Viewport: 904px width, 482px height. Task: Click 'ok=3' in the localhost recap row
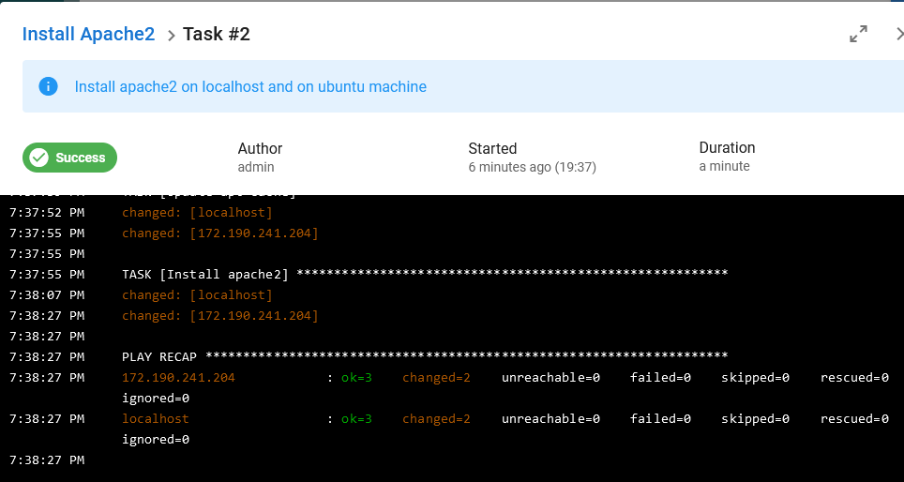pos(357,418)
